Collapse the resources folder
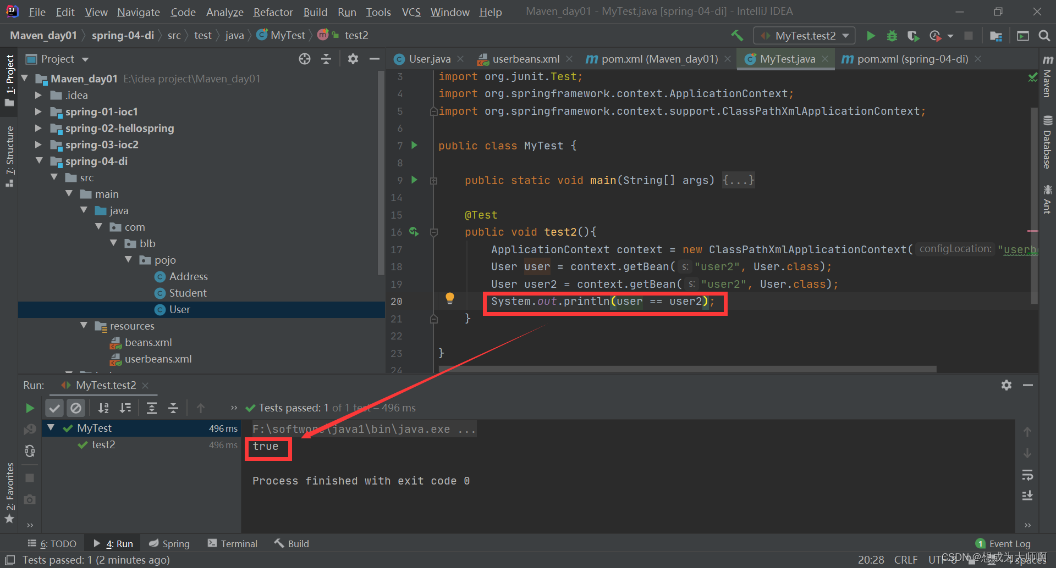Screen dimensions: 1056x568 [84, 326]
